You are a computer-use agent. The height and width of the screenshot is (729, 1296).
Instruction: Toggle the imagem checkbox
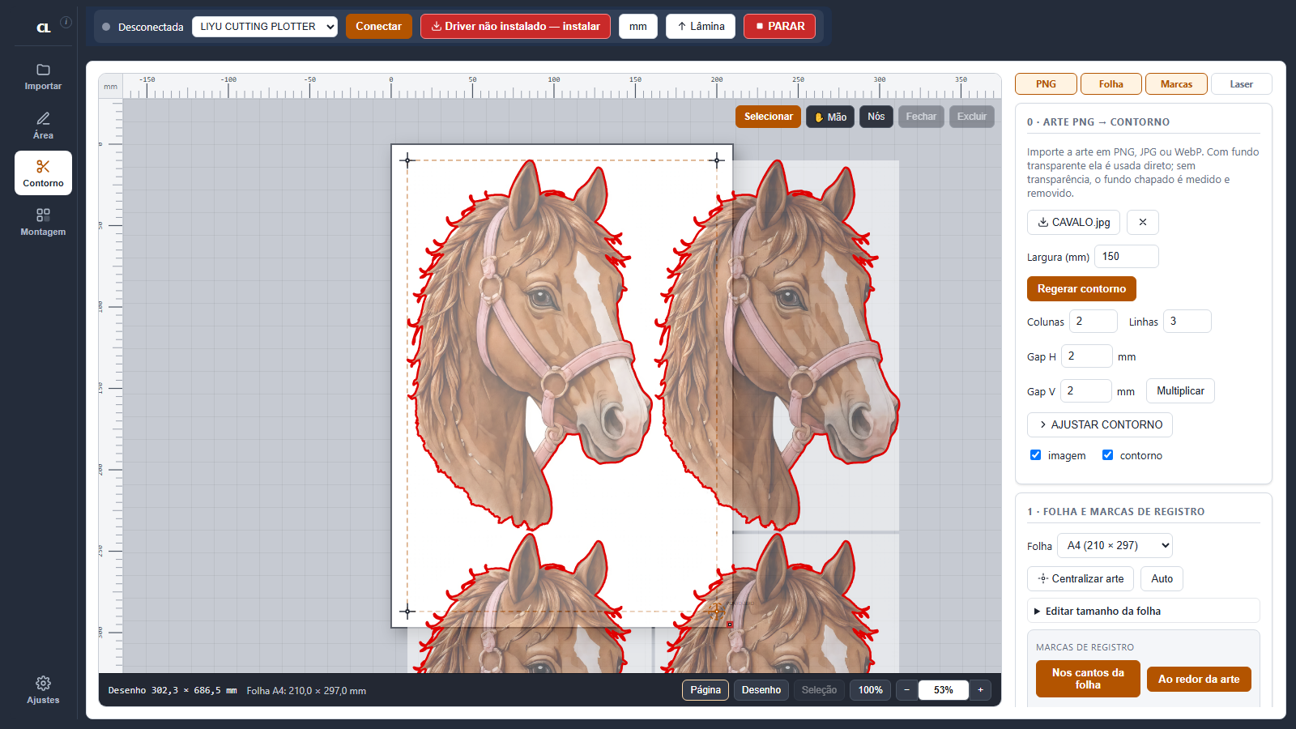1035,455
